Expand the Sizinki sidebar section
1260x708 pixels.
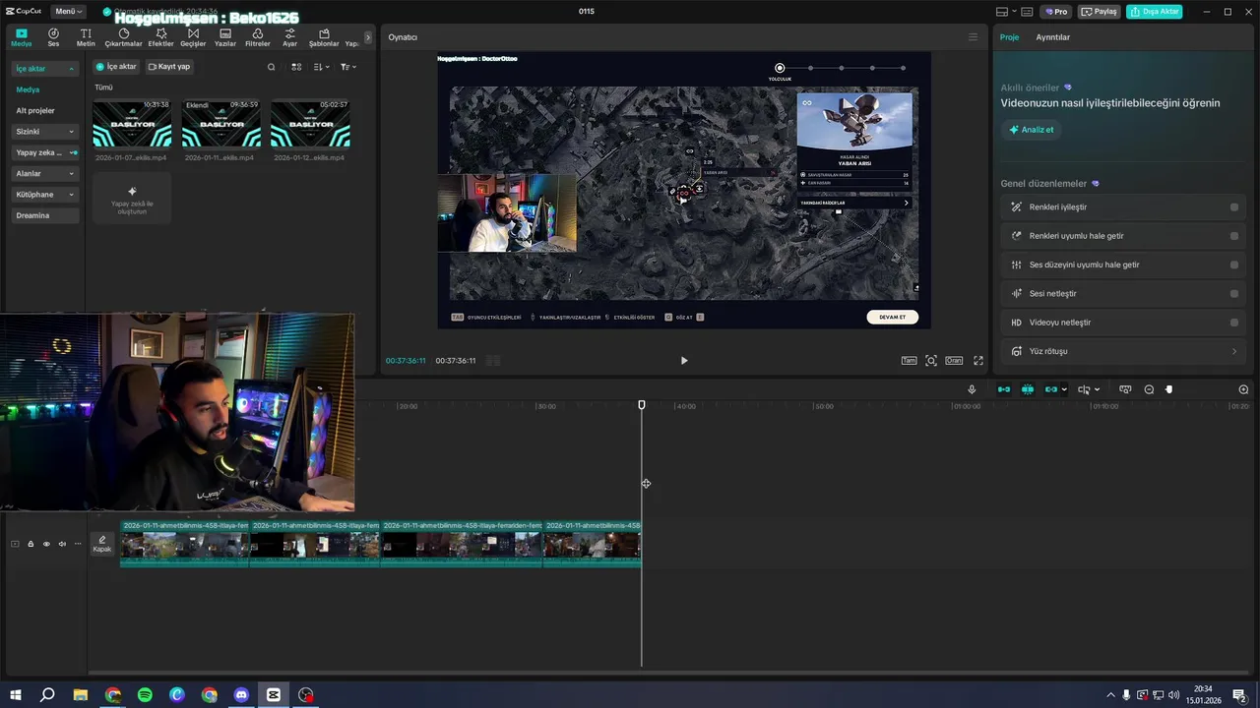(45, 132)
